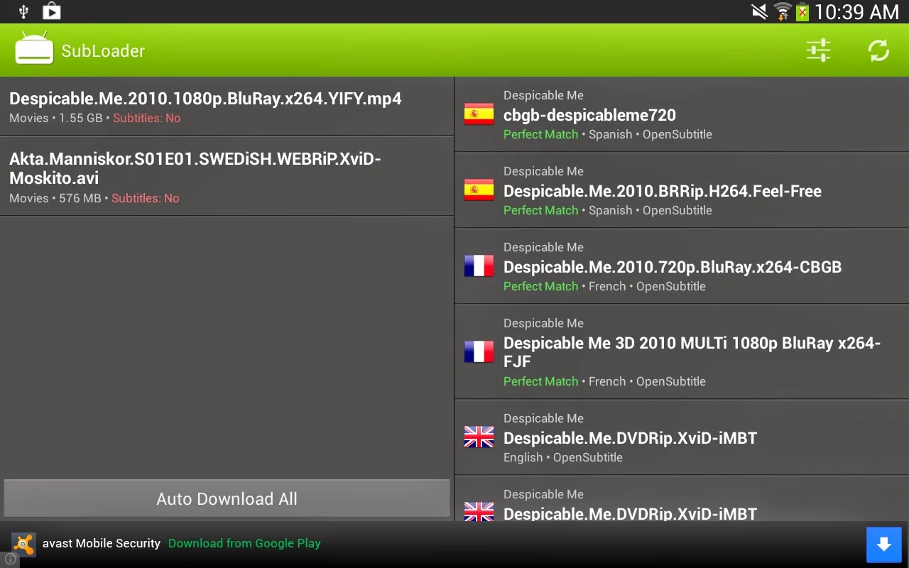
Task: Tap the avast Mobile Security icon
Action: [x=24, y=544]
